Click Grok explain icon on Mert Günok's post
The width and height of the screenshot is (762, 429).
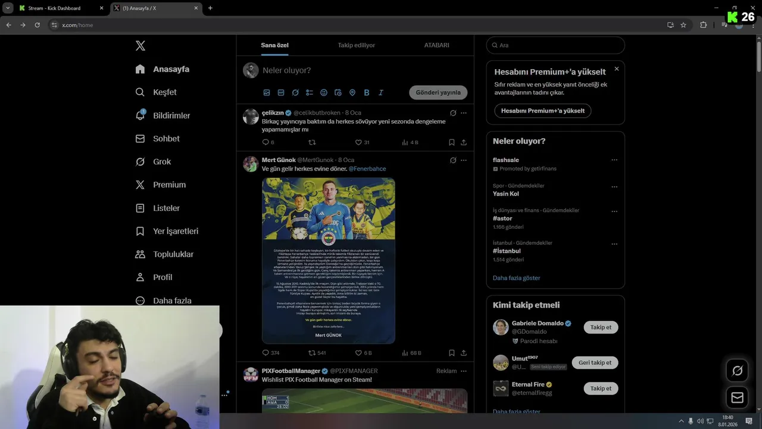tap(453, 160)
